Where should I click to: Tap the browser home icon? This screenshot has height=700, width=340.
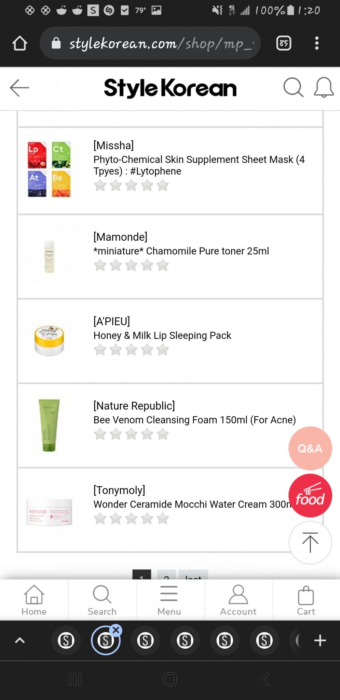pyautogui.click(x=19, y=43)
